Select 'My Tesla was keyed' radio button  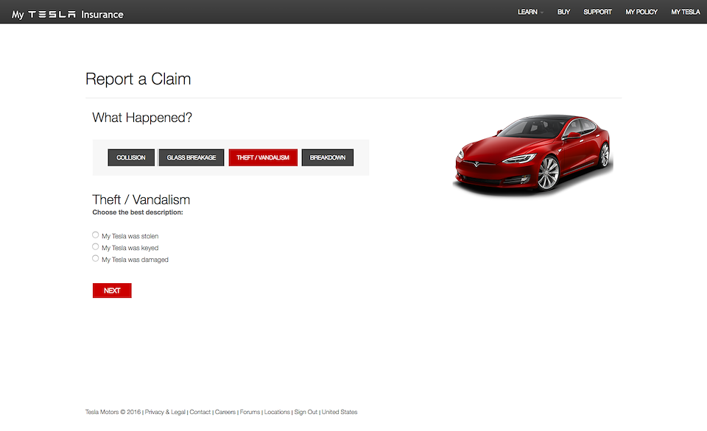coord(96,247)
